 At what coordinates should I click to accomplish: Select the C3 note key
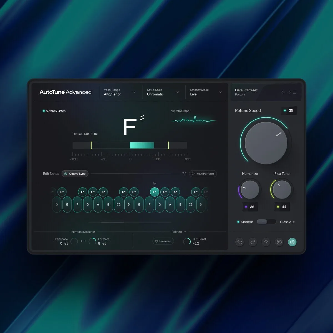[191, 205]
